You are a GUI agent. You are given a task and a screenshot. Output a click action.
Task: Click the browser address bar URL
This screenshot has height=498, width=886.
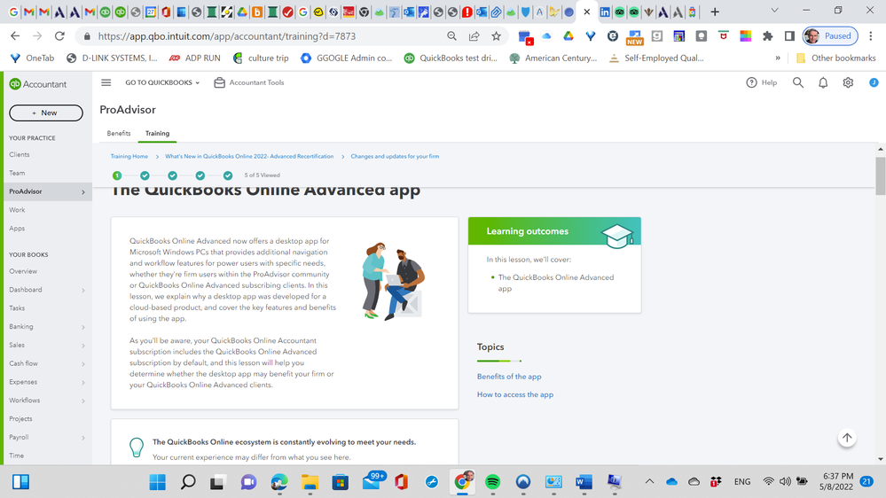click(x=226, y=36)
